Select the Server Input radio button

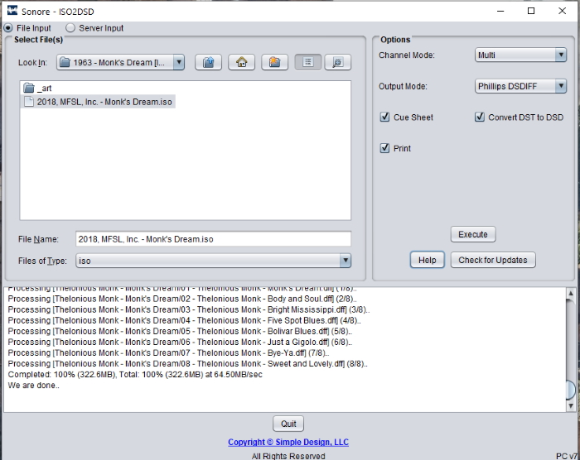(x=70, y=28)
